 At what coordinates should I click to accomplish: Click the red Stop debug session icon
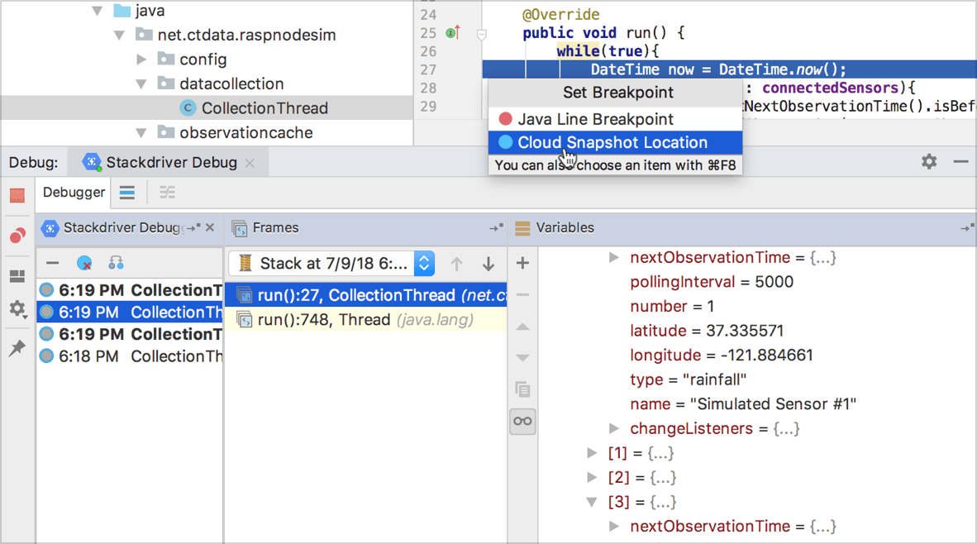(17, 196)
